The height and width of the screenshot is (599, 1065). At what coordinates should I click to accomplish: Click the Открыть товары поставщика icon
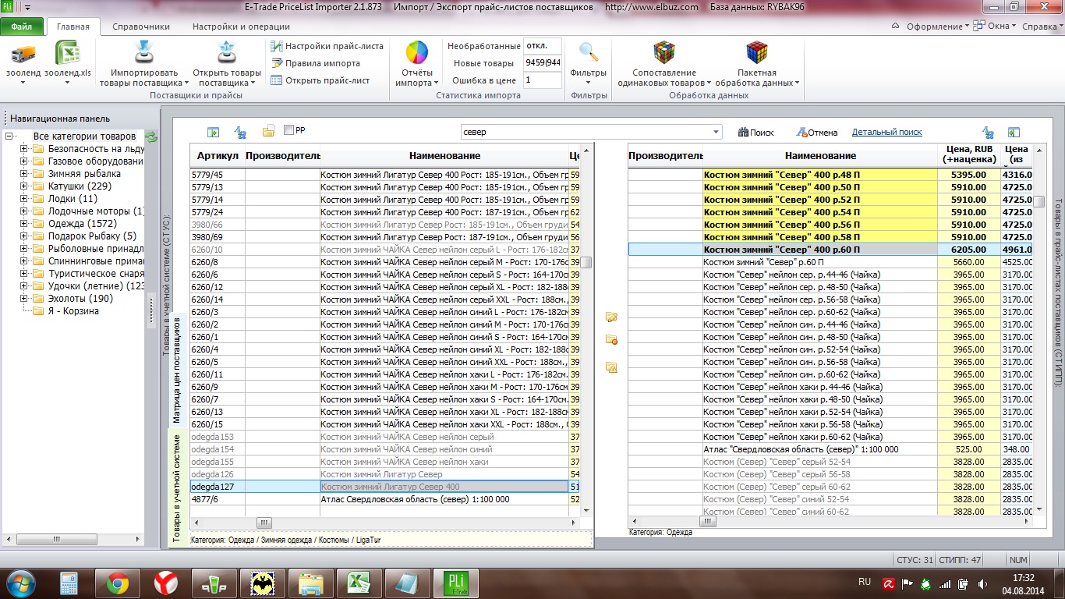[226, 54]
